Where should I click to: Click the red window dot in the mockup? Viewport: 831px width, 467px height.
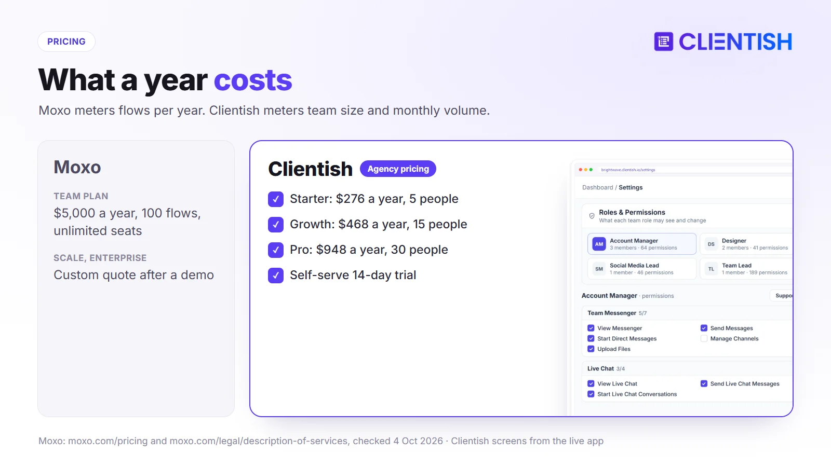[x=580, y=170]
